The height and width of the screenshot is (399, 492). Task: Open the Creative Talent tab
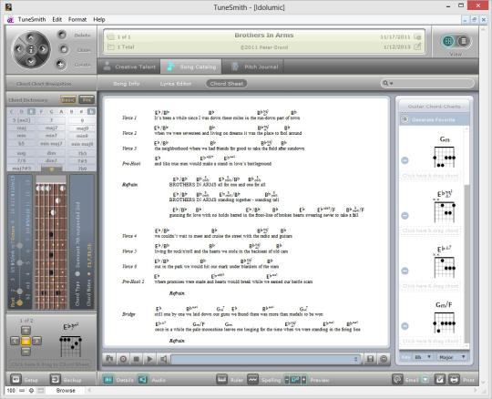point(129,66)
